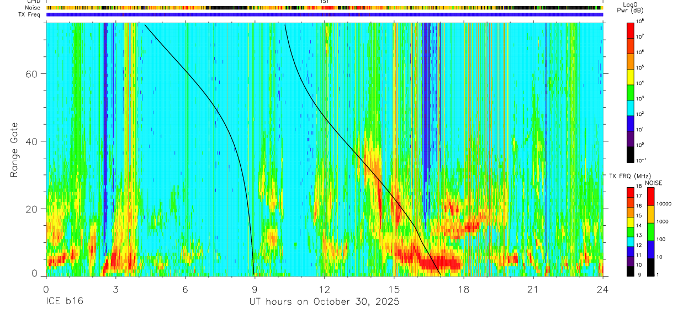Click the 3 hour tick label on x-axis
This screenshot has width=678, height=313.
click(x=115, y=290)
